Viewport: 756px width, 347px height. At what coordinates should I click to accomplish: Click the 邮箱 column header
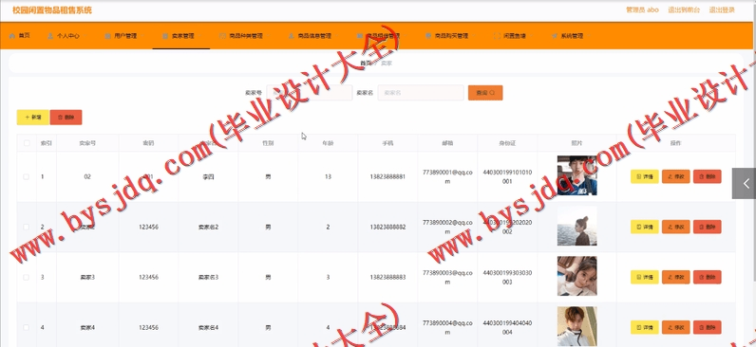tap(447, 143)
